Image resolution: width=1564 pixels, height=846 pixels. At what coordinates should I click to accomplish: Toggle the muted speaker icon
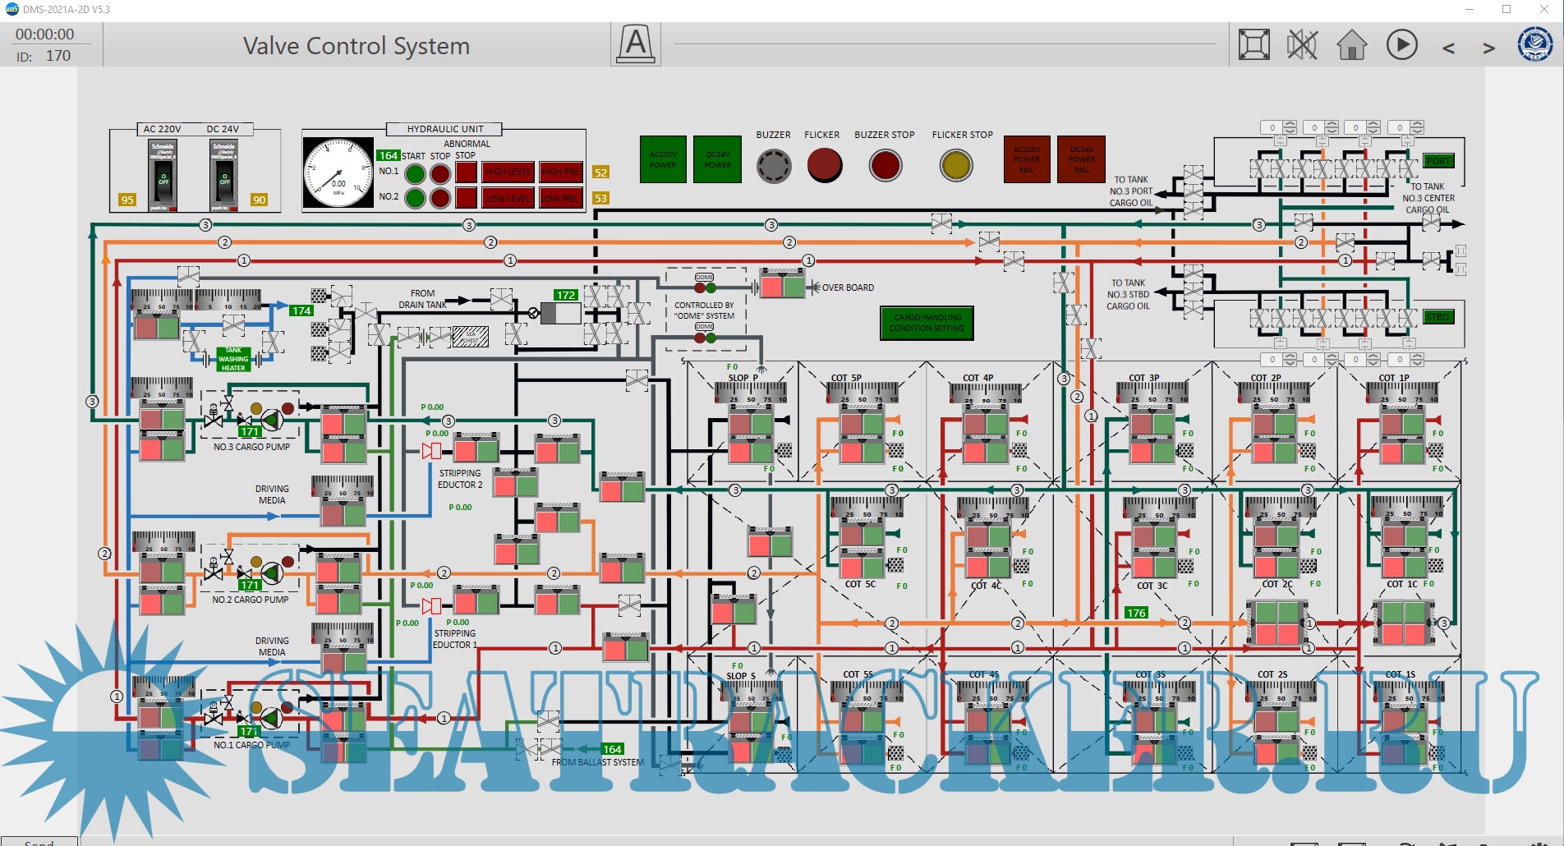tap(1302, 44)
